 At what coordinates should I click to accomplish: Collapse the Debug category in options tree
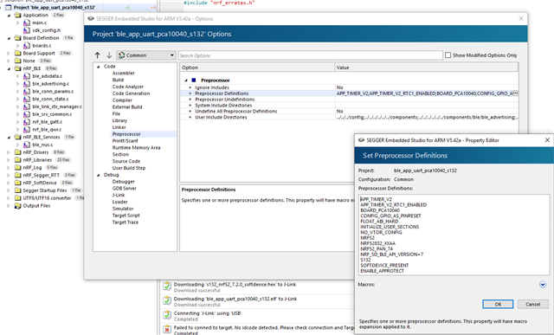coord(99,175)
